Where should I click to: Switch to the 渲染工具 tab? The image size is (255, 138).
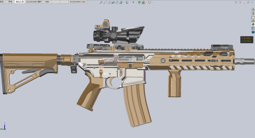pos(20,2)
